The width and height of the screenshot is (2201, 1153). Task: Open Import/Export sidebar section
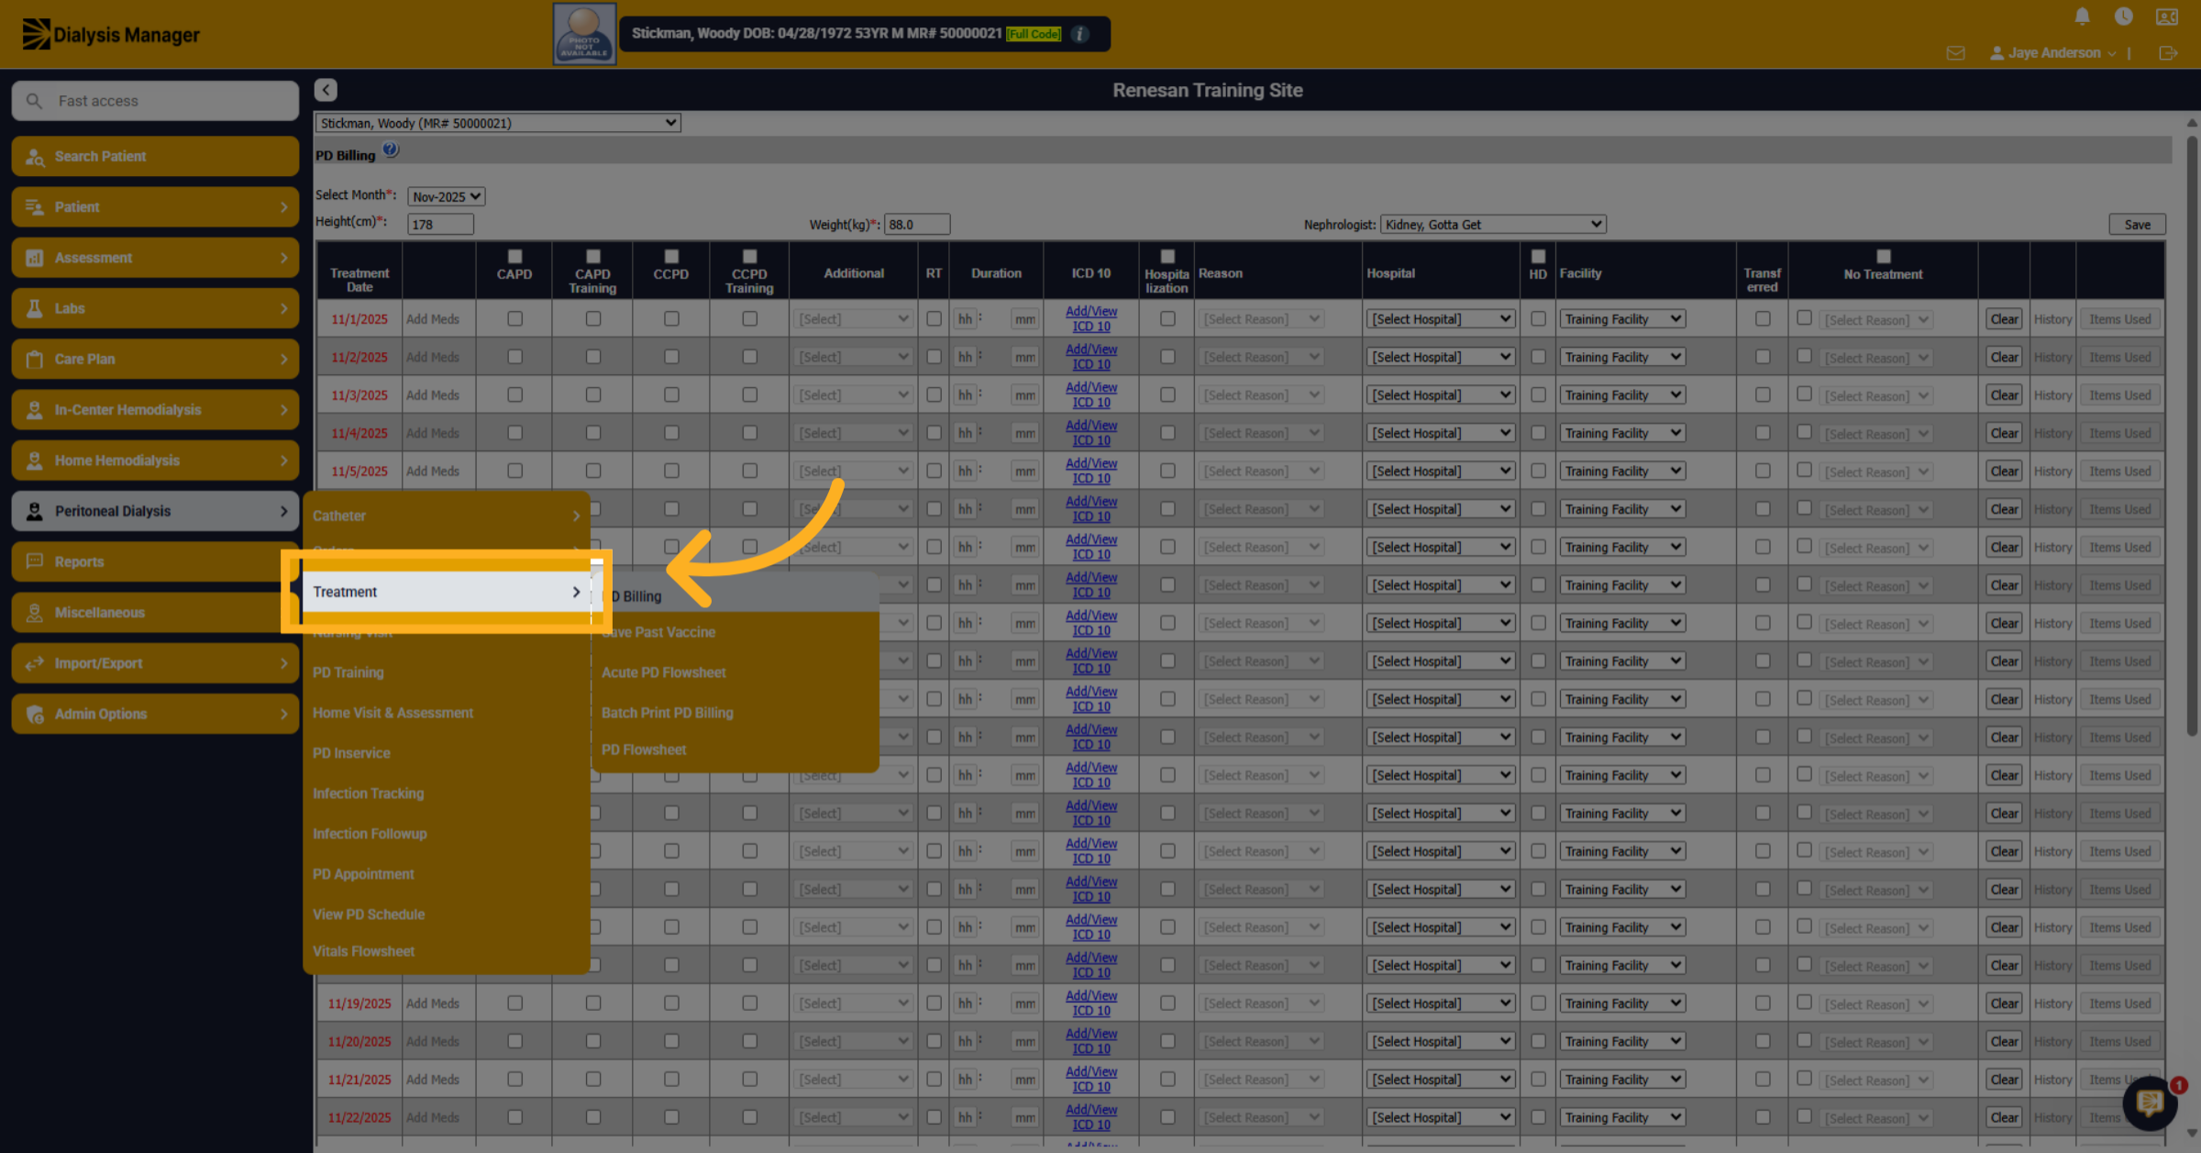[155, 663]
